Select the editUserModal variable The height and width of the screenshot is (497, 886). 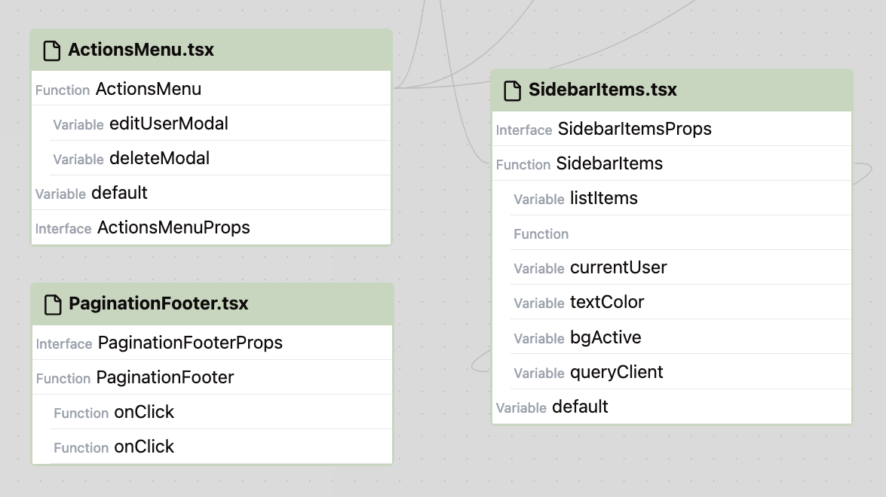pos(168,123)
